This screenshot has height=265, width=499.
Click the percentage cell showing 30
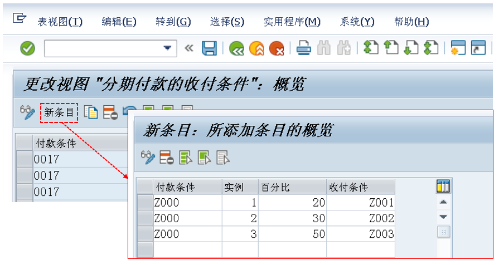tap(293, 218)
